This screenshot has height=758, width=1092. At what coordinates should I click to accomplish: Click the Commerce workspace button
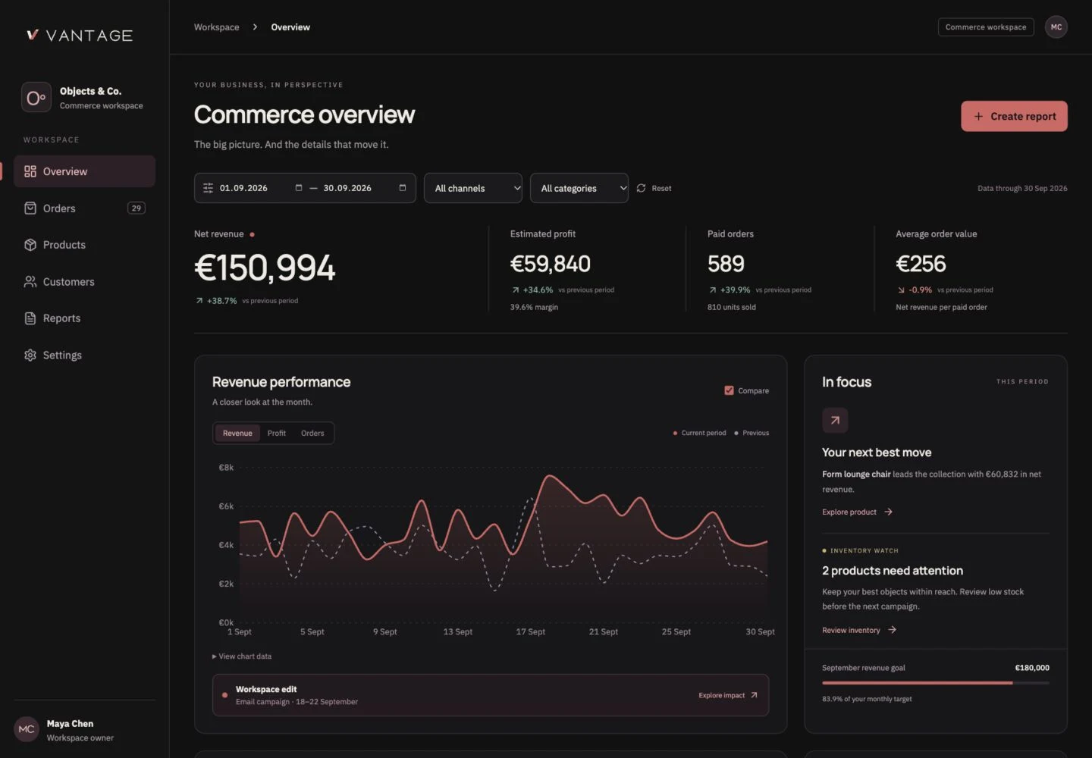click(986, 27)
